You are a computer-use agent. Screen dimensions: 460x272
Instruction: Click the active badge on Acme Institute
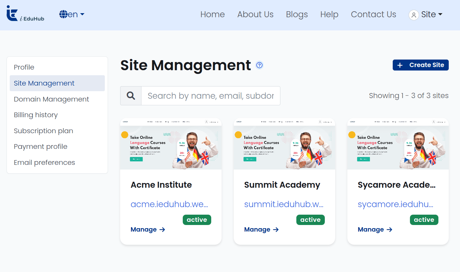tap(197, 220)
